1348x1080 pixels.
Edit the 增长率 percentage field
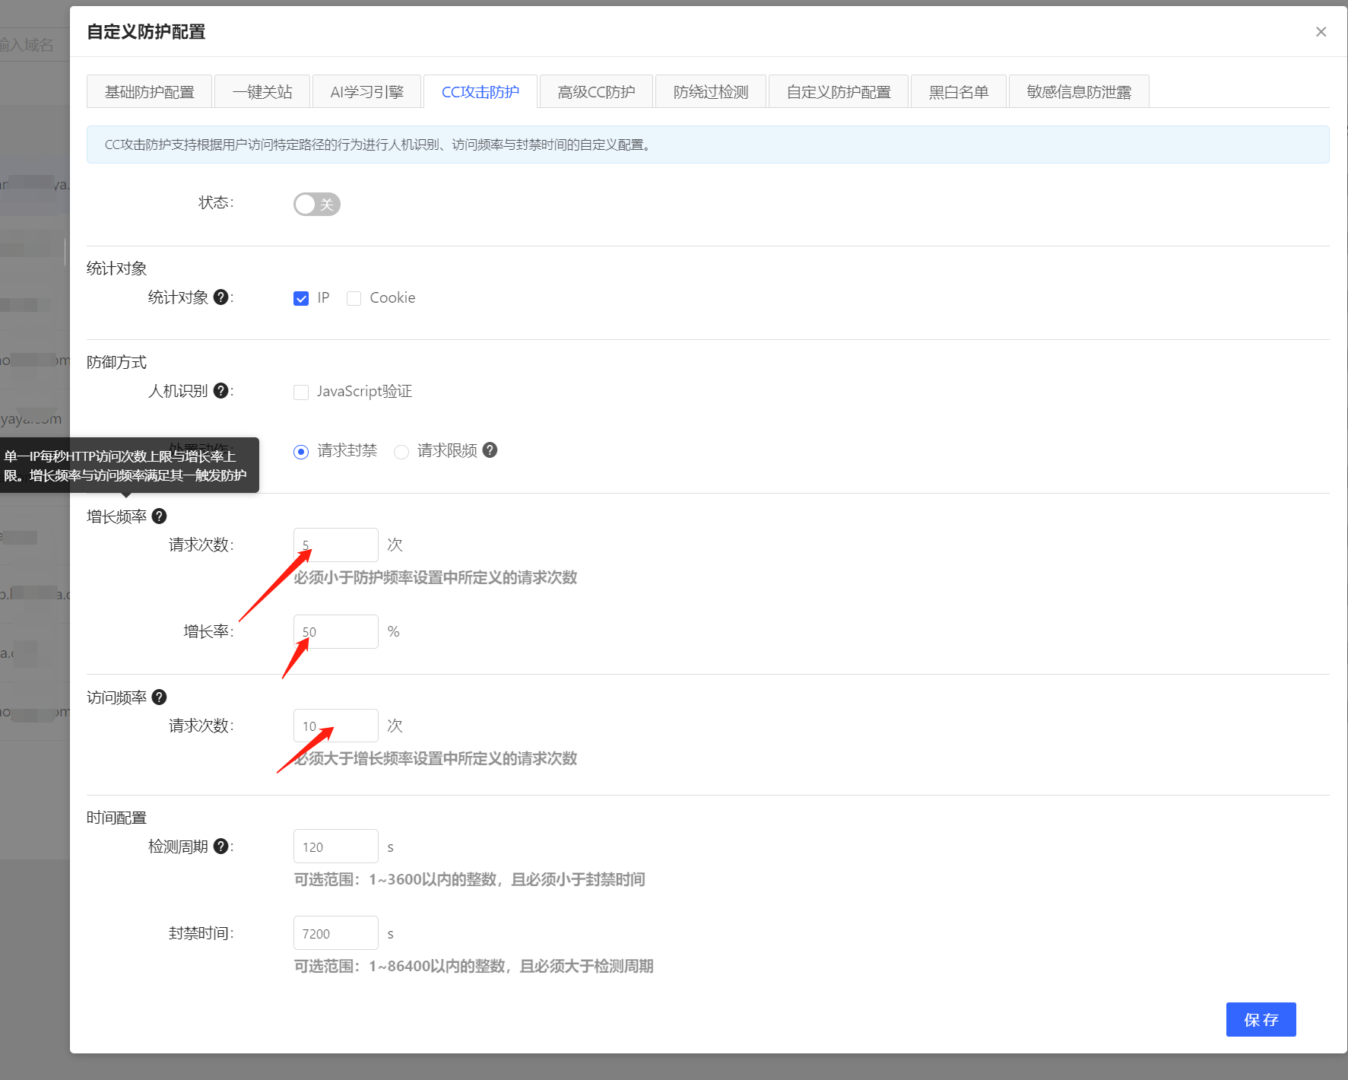(x=336, y=631)
